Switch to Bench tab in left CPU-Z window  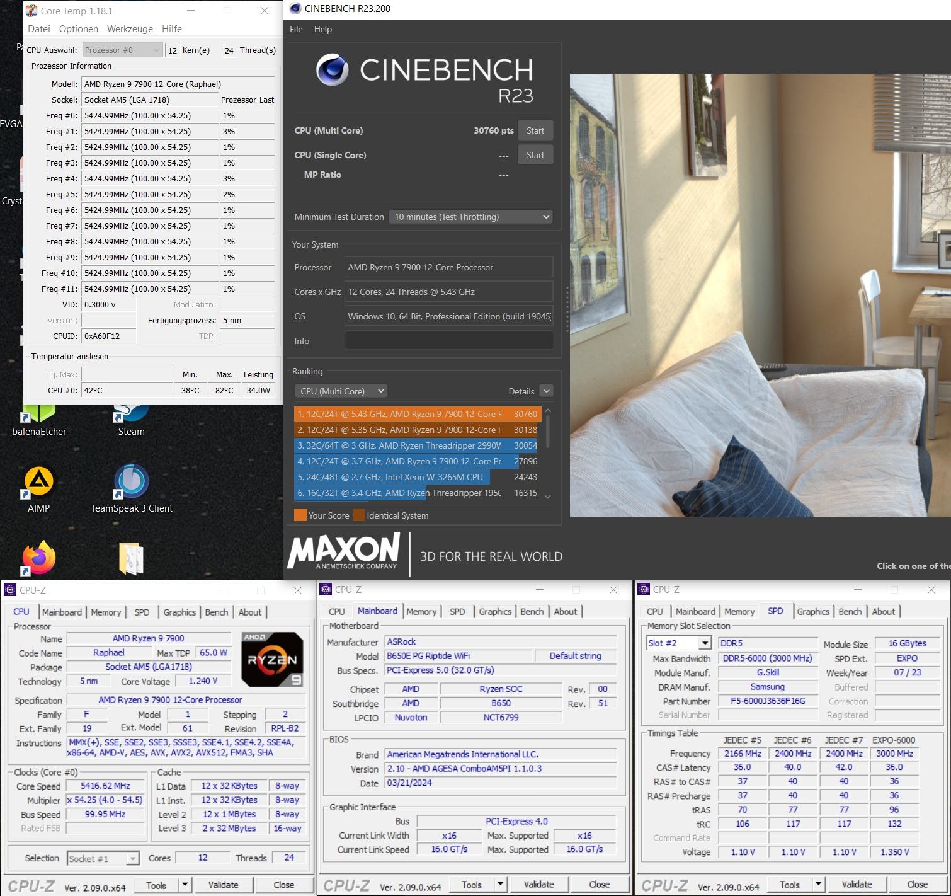click(x=217, y=612)
